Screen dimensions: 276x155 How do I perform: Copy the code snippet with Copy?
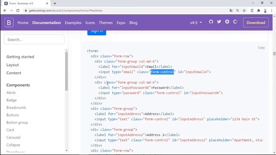pyautogui.click(x=261, y=48)
